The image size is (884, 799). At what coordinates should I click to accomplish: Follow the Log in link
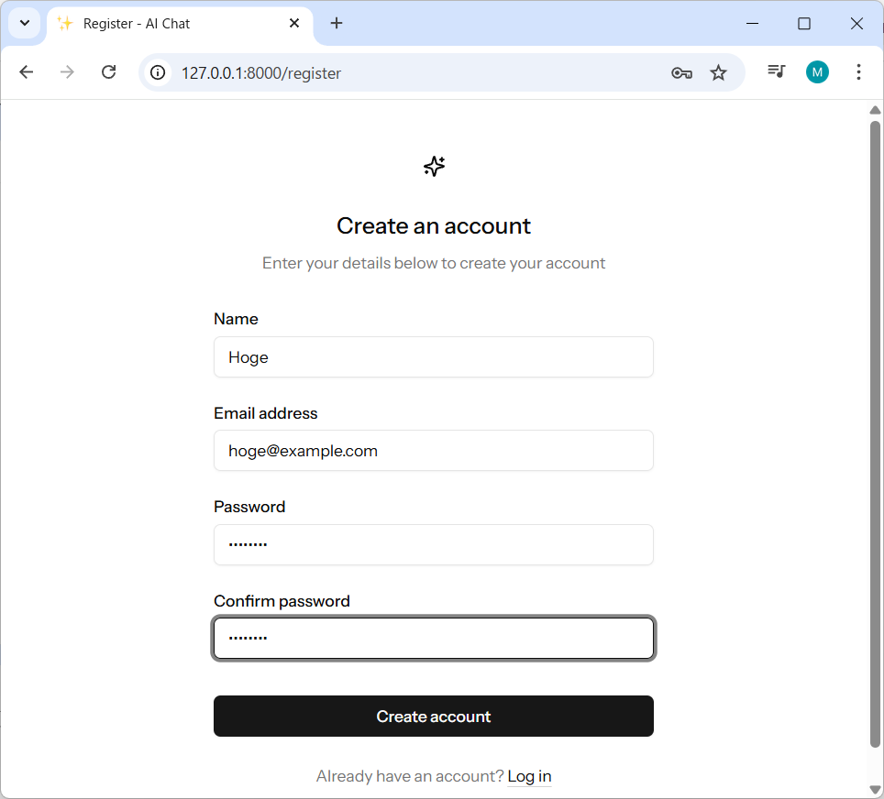point(529,776)
